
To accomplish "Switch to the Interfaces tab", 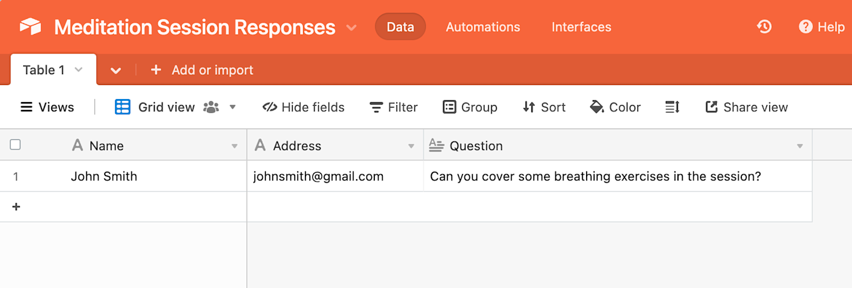I will point(581,27).
